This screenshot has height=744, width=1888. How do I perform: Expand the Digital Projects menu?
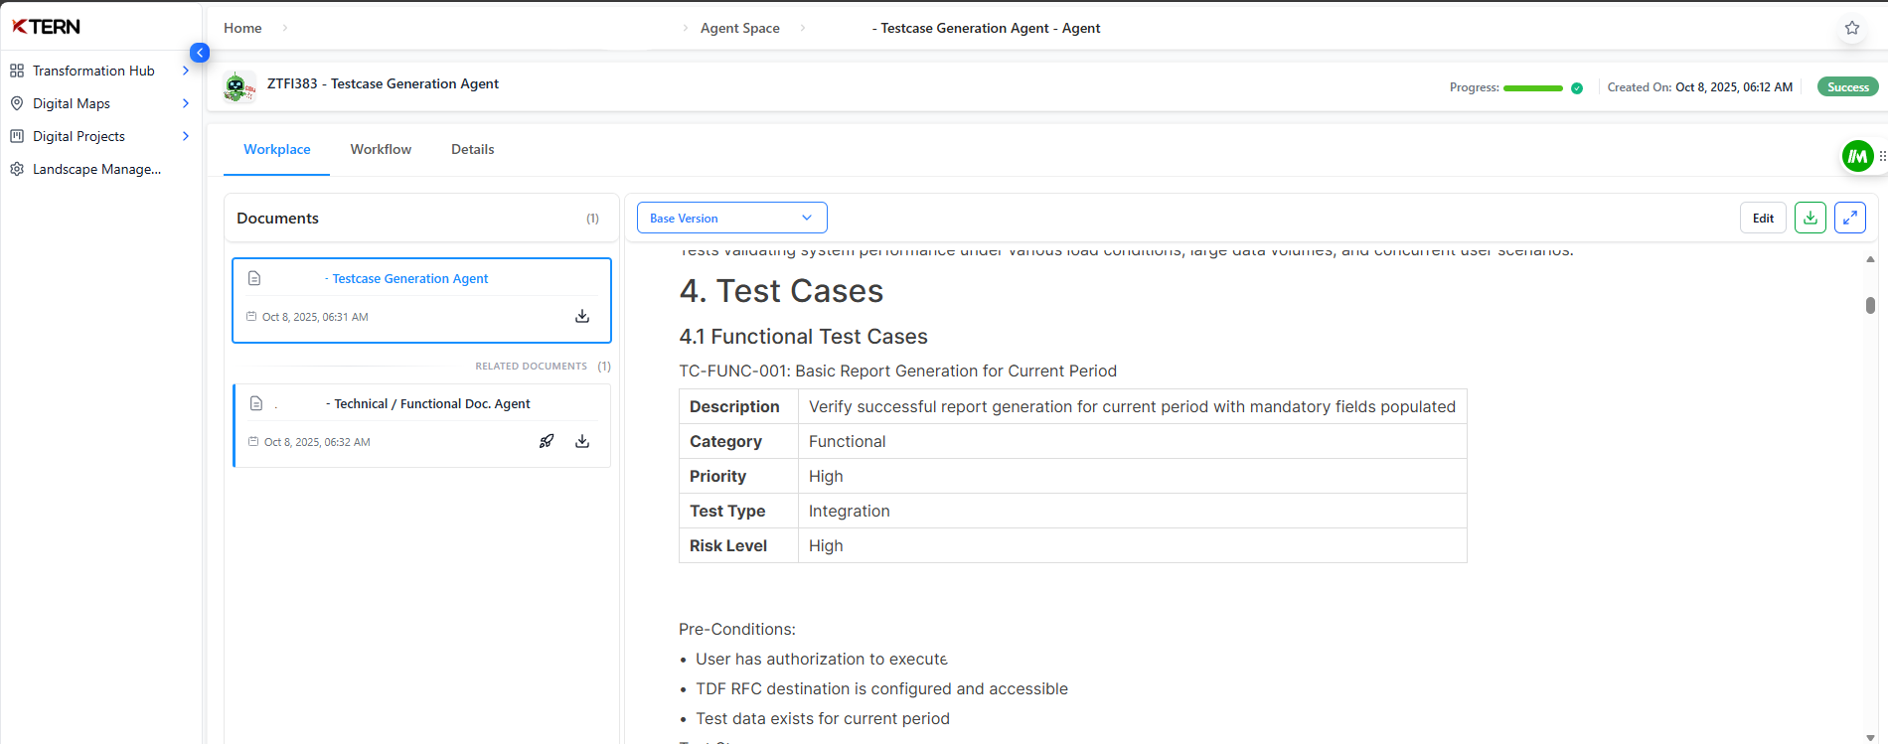click(x=185, y=136)
